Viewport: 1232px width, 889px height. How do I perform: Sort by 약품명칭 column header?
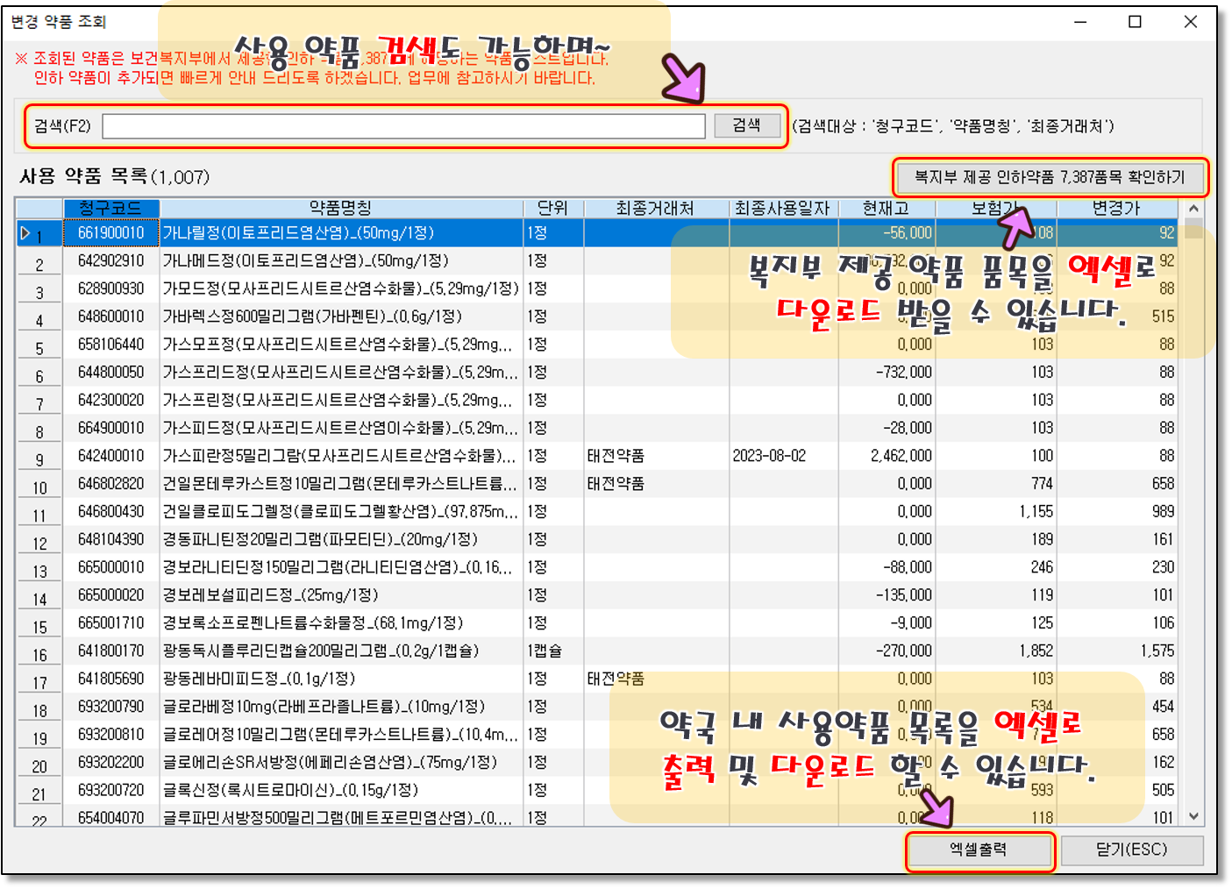click(x=340, y=208)
